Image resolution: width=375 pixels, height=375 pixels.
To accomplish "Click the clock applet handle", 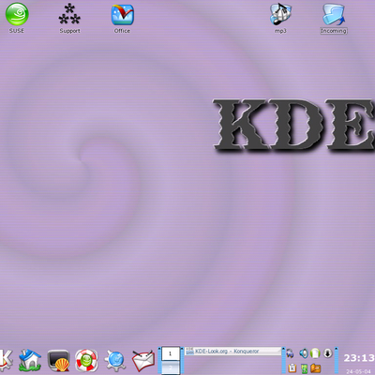I will tap(337, 360).
